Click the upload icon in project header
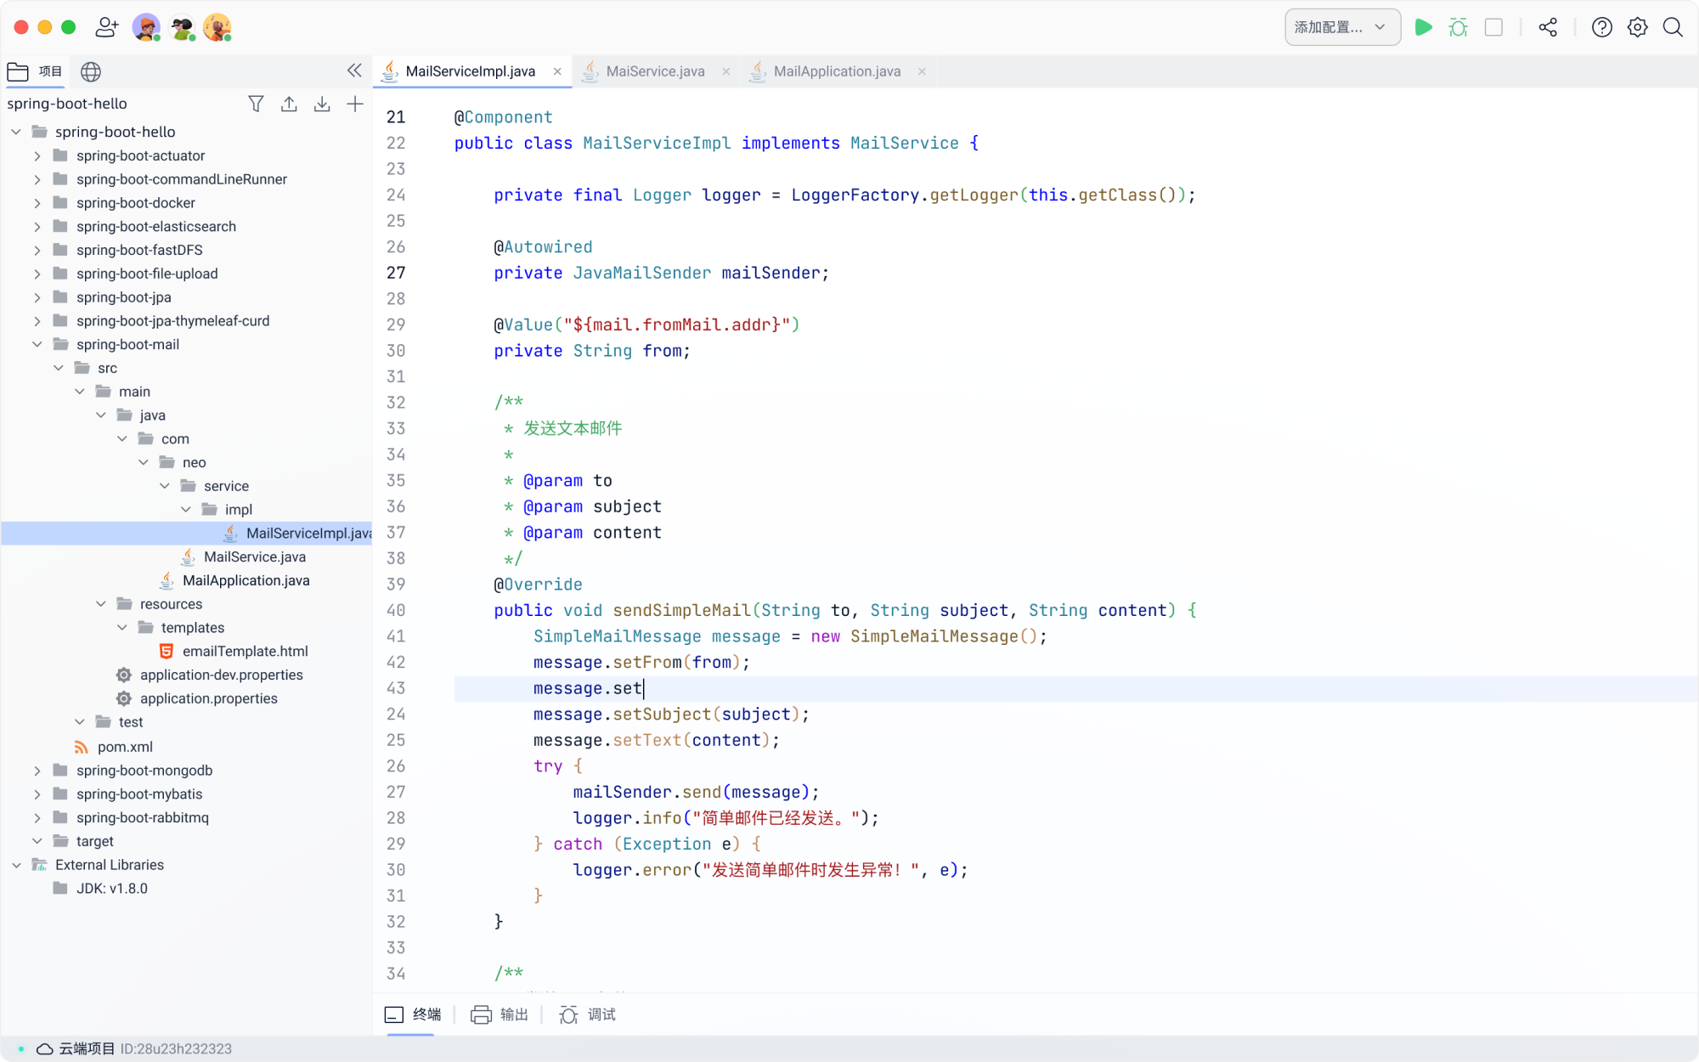Screen dimensions: 1699x1062 click(x=289, y=104)
